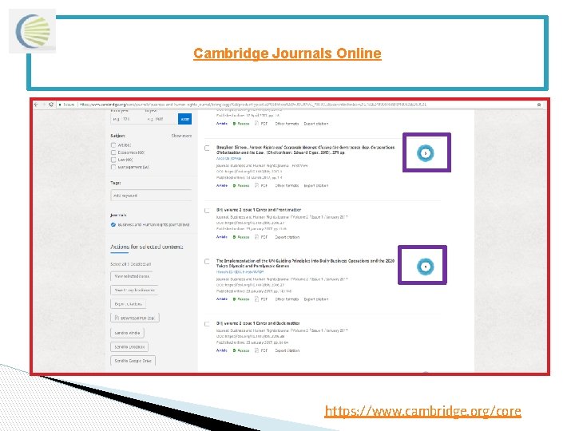Open the Tokyo Olympic and Paralympic Games article title
The image size is (575, 431).
coord(305,263)
